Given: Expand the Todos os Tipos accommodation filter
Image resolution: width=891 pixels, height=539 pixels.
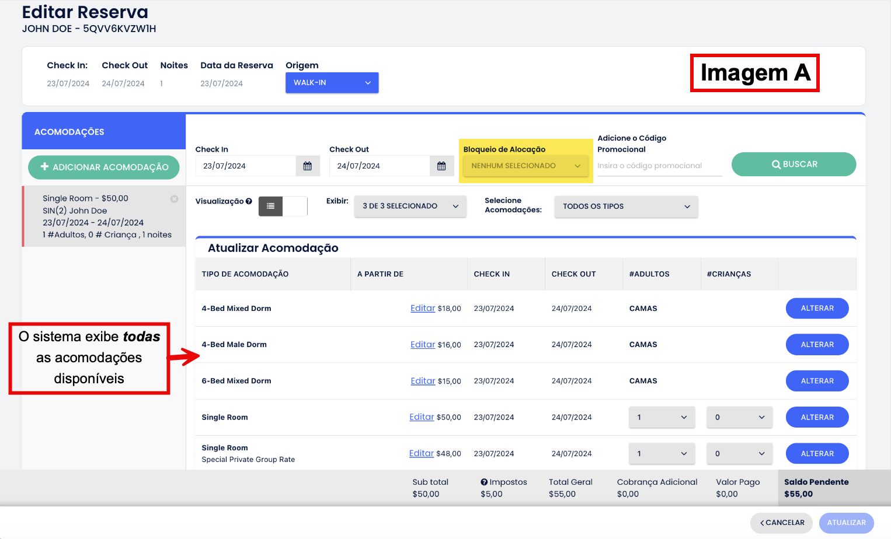Looking at the screenshot, I should pyautogui.click(x=626, y=206).
